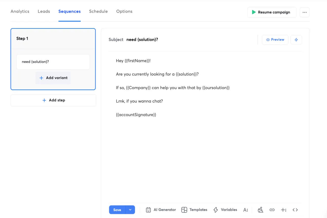Click the 'Are you currently looking for' line
Image resolution: width=327 pixels, height=218 pixels.
point(157,74)
